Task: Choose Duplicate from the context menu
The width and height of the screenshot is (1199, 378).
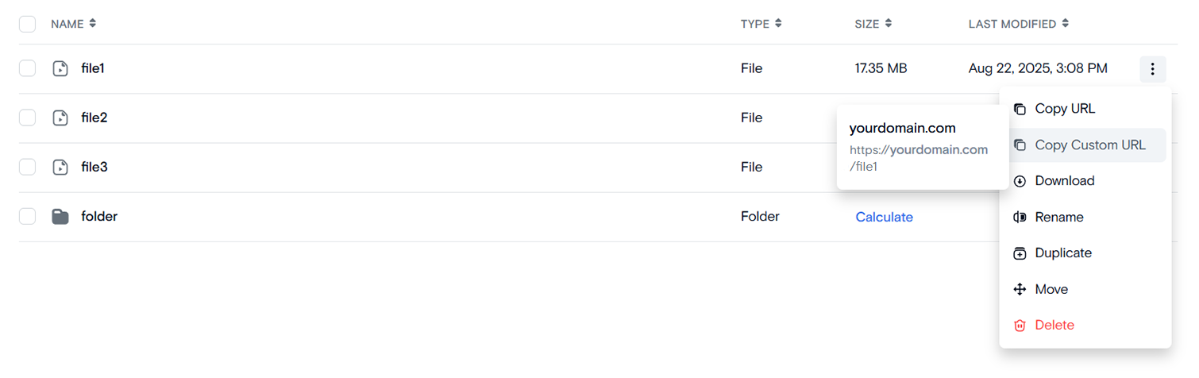Action: pos(1062,253)
